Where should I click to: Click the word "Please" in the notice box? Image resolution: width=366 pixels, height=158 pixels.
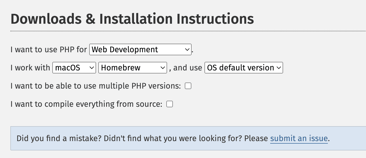256,139
